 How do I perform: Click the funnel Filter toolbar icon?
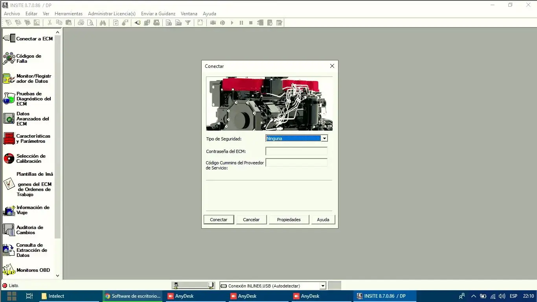[x=188, y=23]
